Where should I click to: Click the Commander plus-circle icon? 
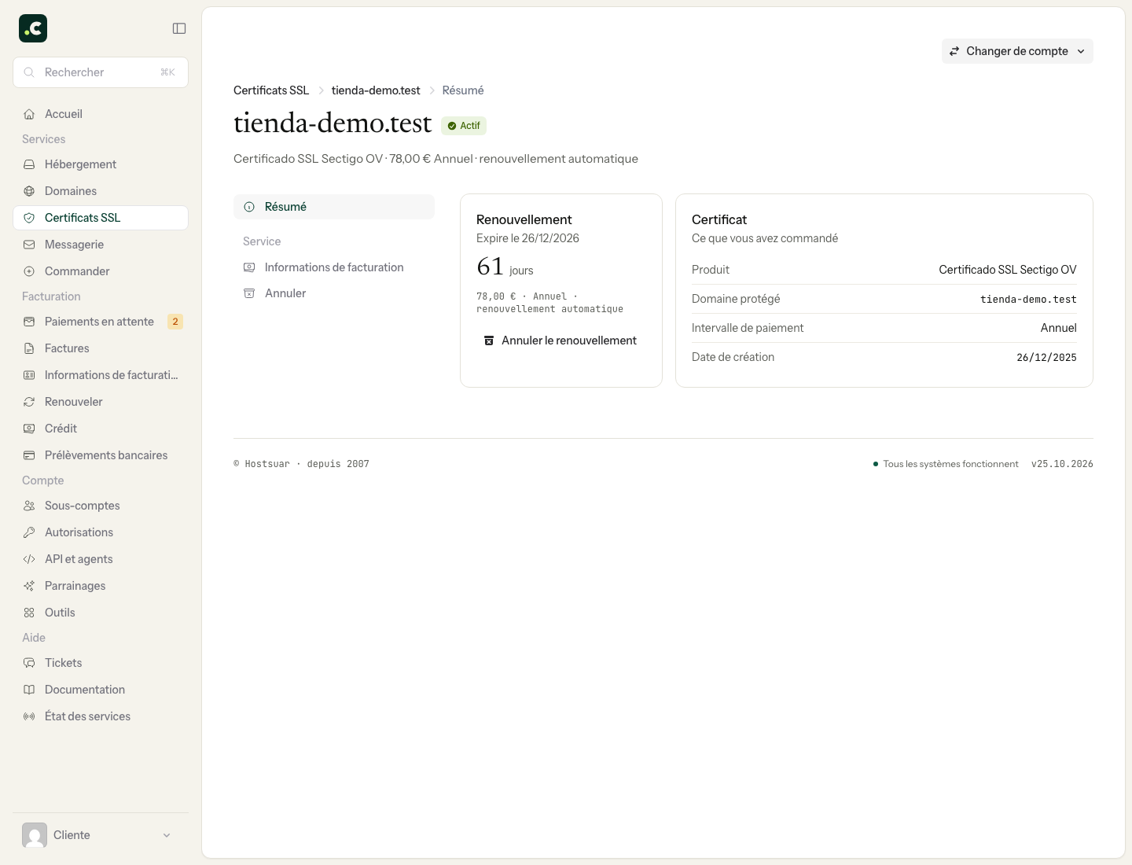29,271
